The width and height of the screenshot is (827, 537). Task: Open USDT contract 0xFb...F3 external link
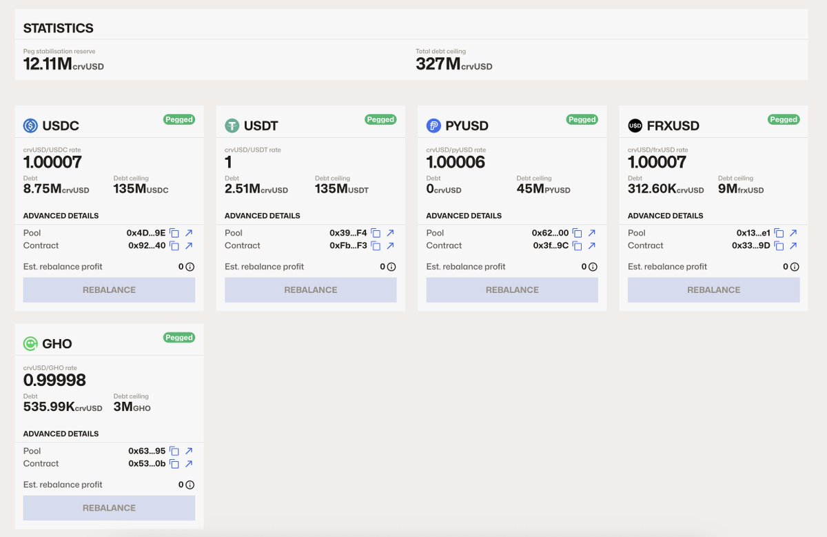pos(390,245)
